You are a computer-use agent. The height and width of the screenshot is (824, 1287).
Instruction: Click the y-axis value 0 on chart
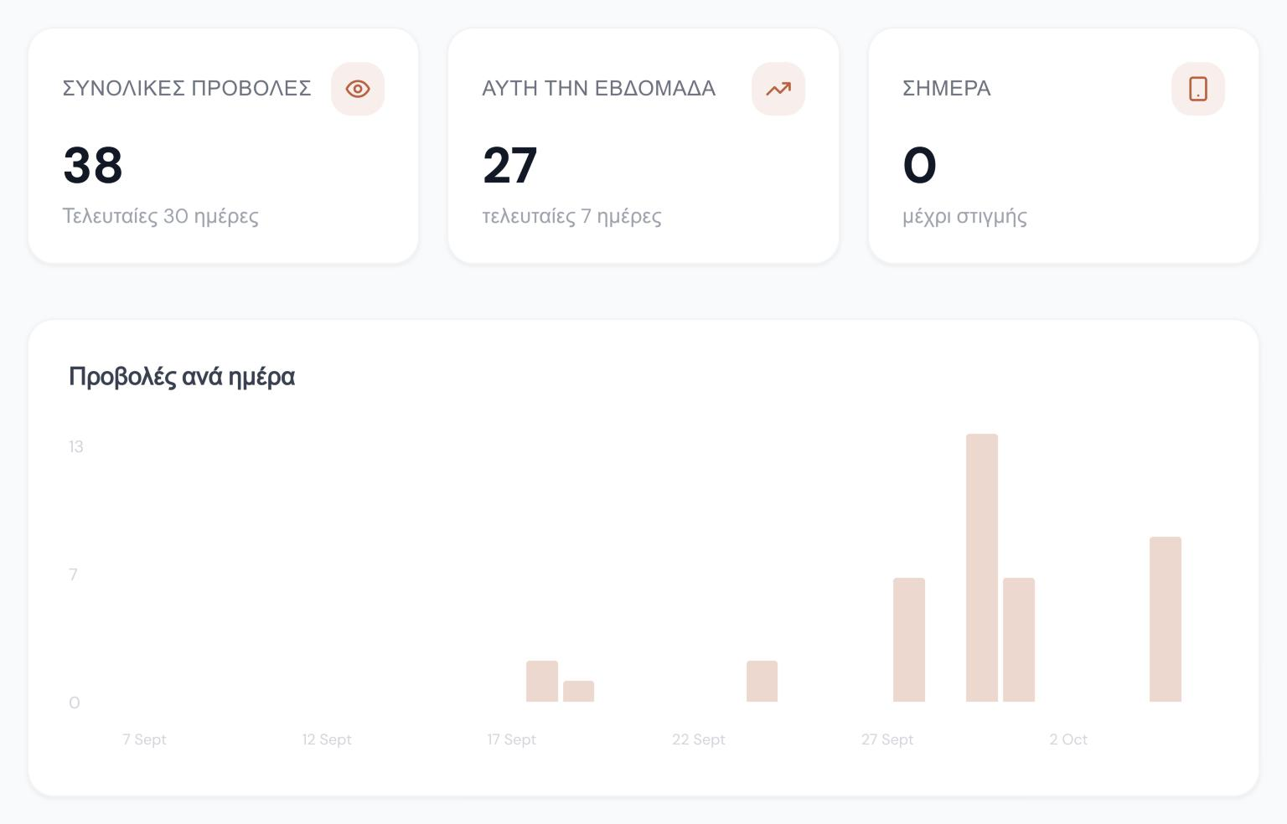coord(75,703)
